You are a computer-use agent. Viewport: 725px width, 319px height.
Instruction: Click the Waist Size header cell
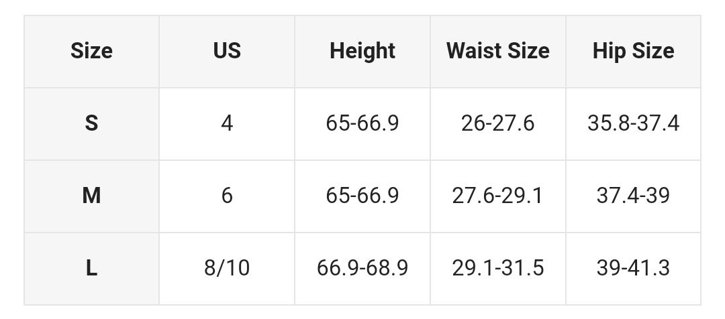coord(498,51)
